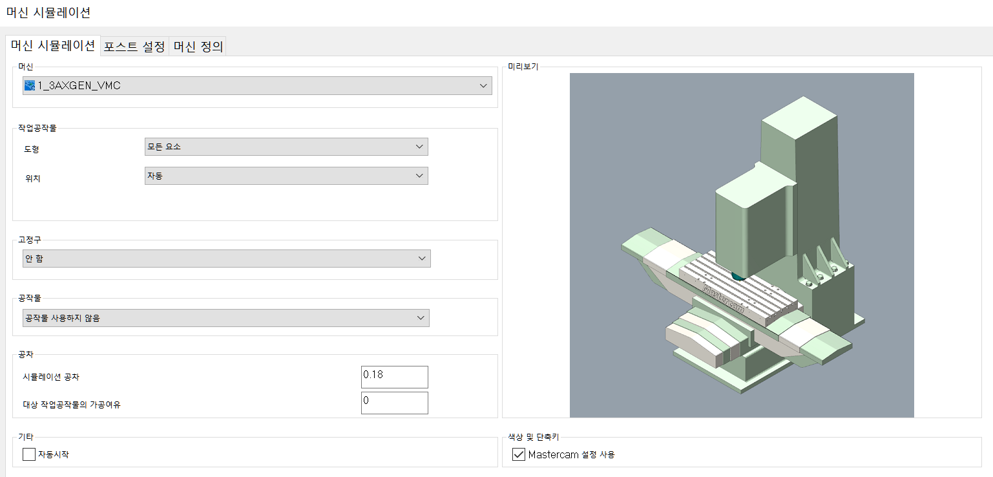Viewport: 993px width, 477px height.
Task: Expand the 위치 dropdown set to 자동
Action: pos(286,176)
